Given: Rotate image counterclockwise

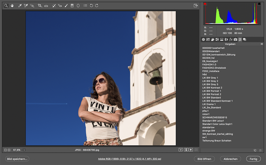Looking at the screenshot, I should tap(91, 6).
